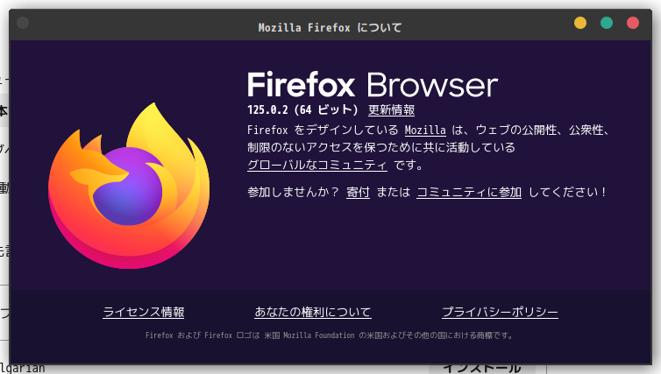Open the グローバルなコミュニティ link

[x=317, y=165]
